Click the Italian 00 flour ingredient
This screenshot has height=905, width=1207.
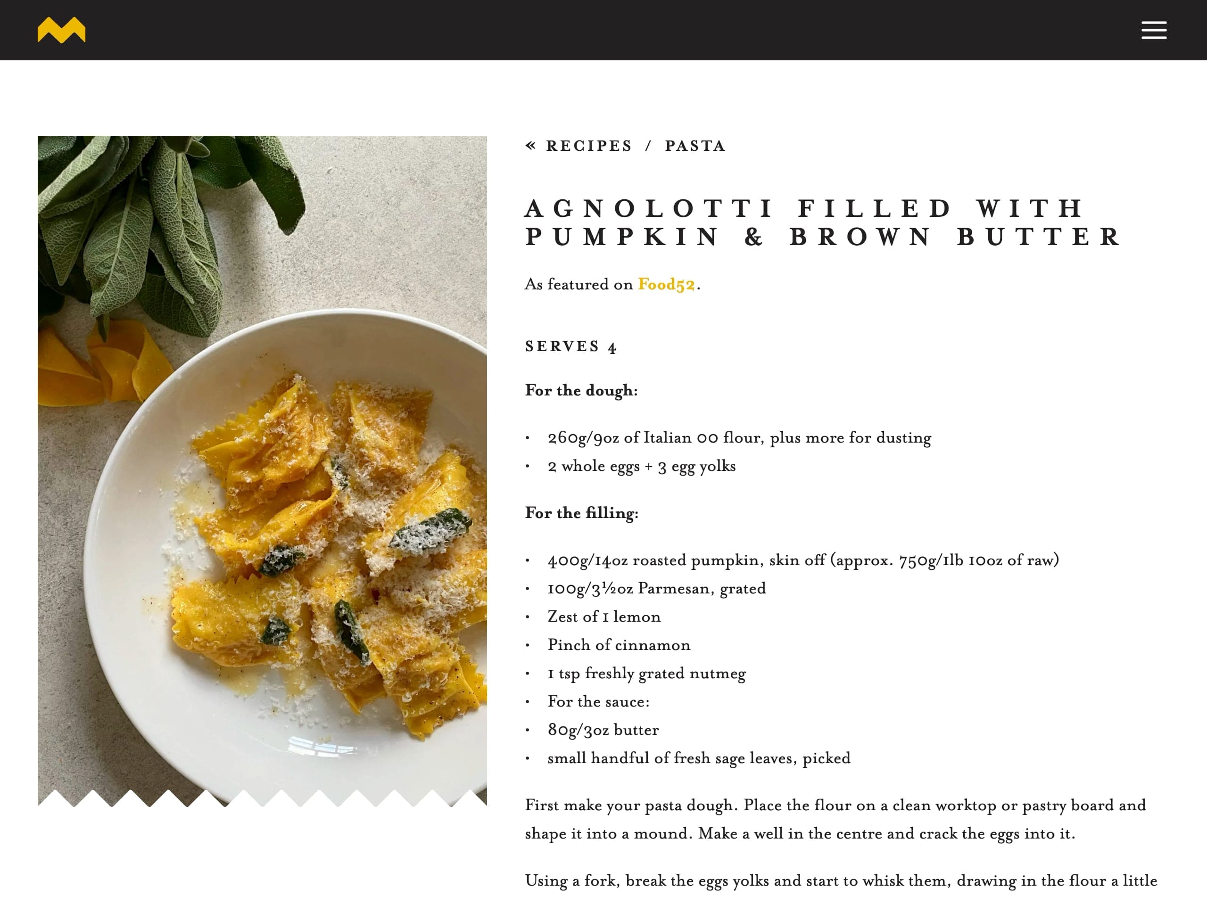coord(739,437)
